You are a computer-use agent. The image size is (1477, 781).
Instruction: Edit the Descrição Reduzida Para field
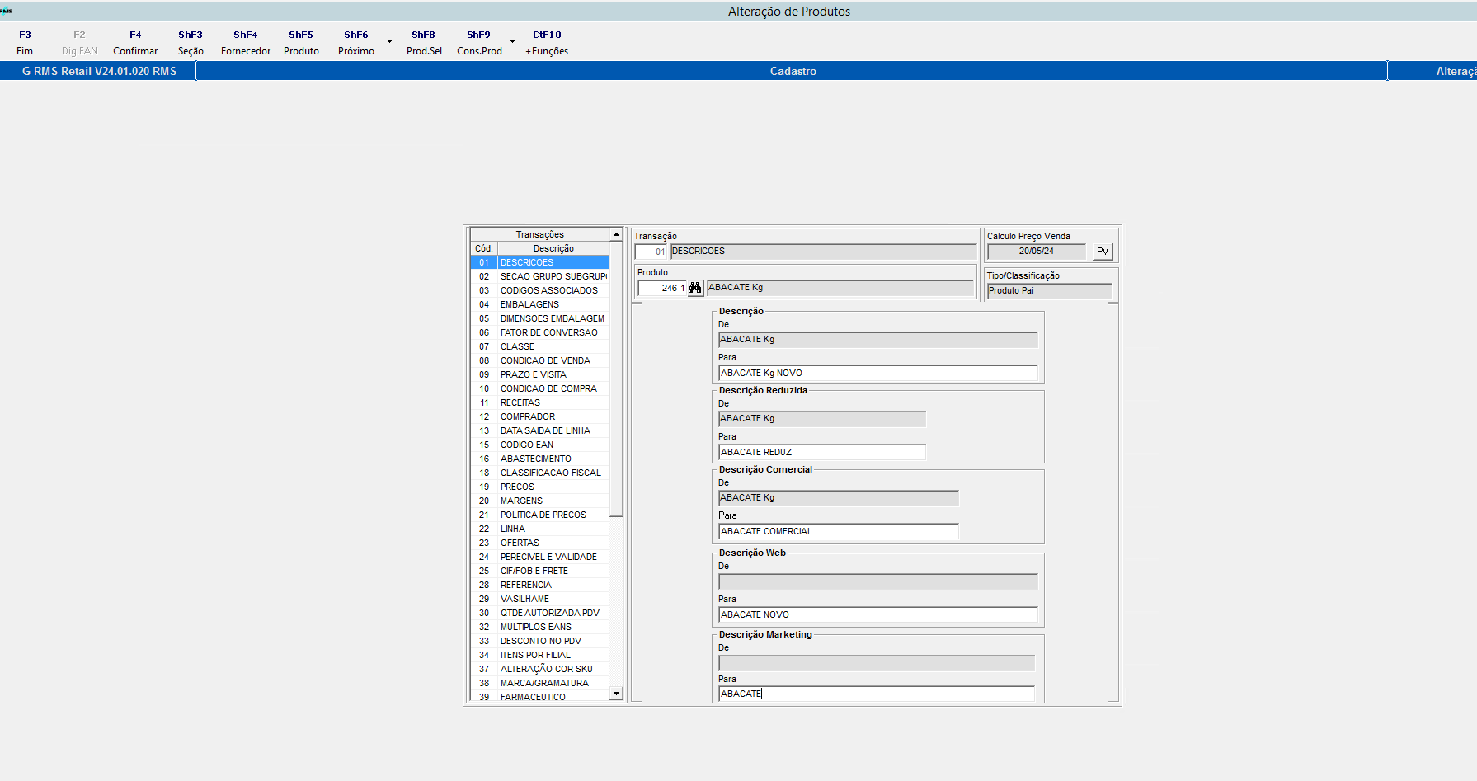pyautogui.click(x=821, y=452)
